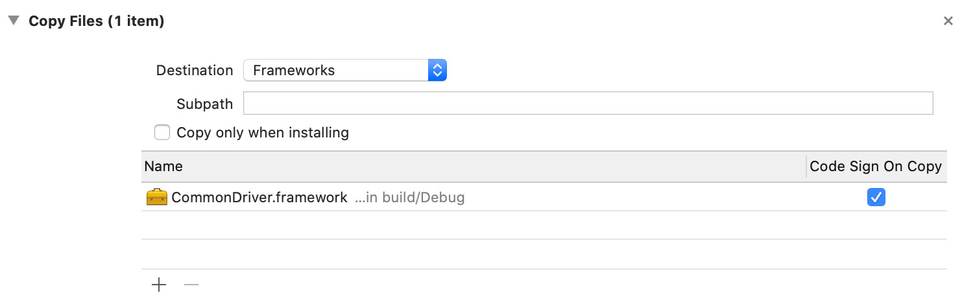Screen dimensions: 973x306
Task: Collapse the Copy Files disclosure triangle
Action: [x=13, y=21]
